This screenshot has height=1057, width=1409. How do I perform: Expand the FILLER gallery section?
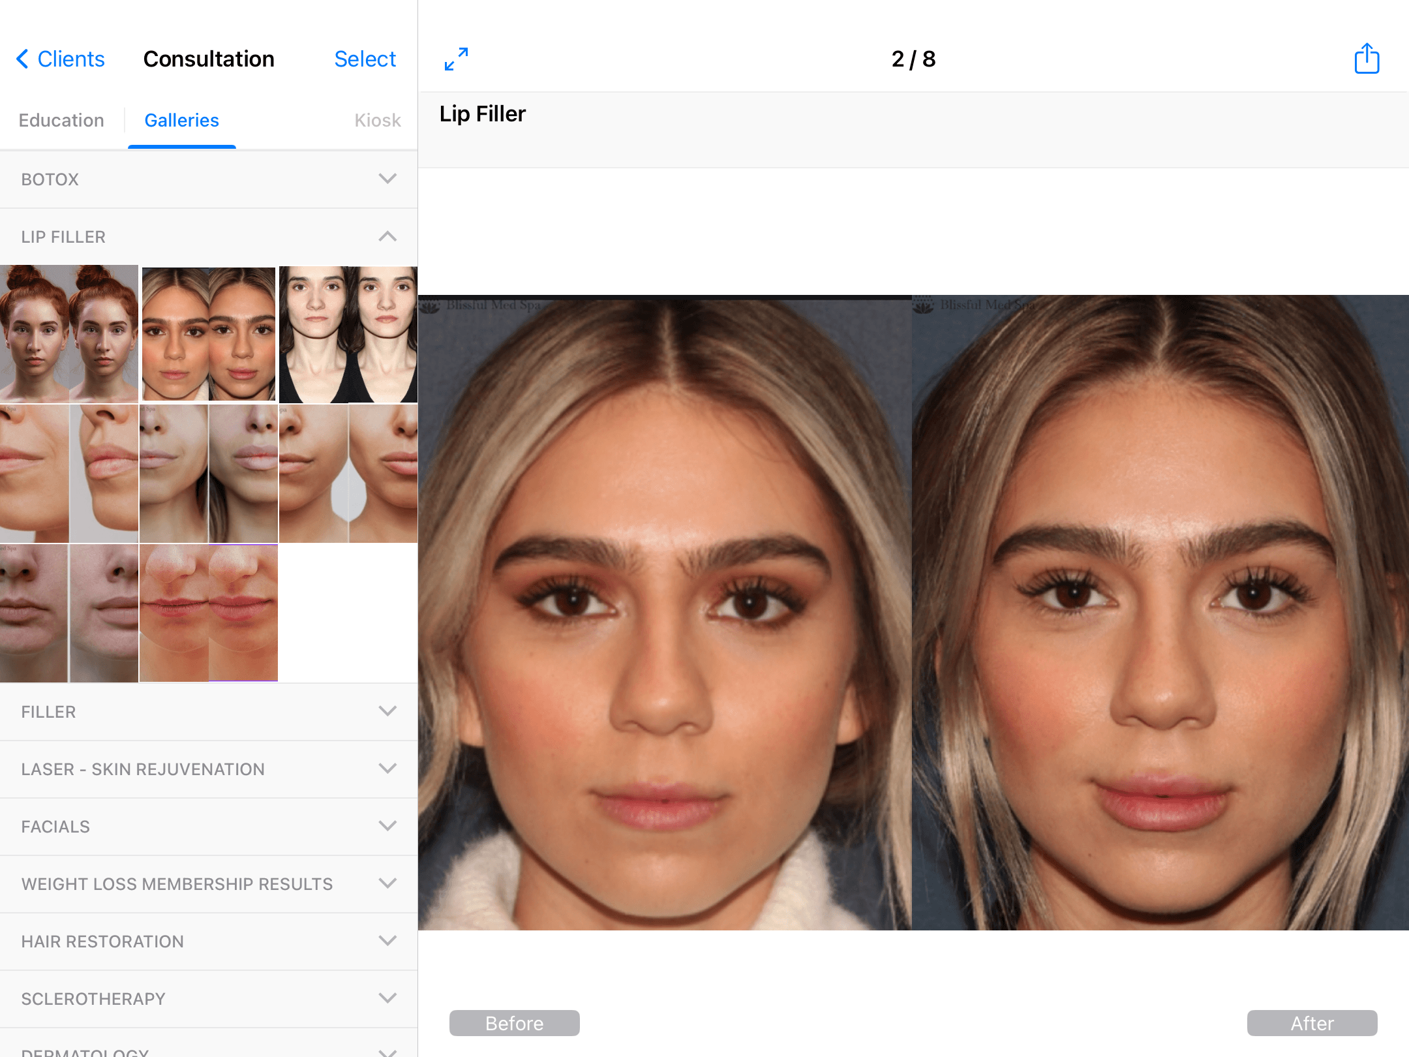387,711
